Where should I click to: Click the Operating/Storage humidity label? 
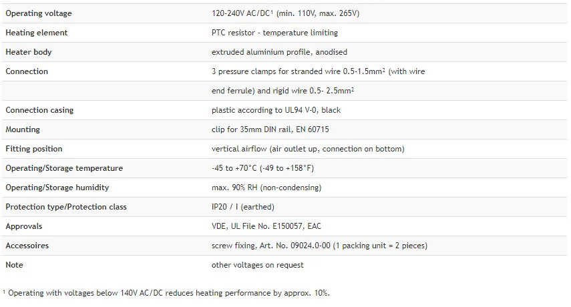tap(57, 188)
